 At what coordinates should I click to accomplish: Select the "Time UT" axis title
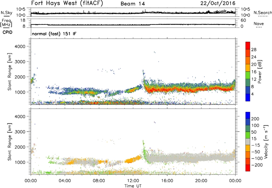(133, 186)
